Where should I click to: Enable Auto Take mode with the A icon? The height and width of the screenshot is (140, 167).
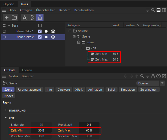point(25,18)
